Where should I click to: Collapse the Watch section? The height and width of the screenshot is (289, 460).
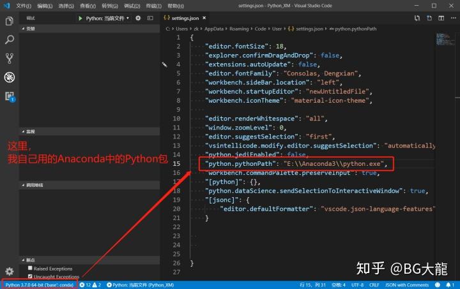tap(89, 131)
